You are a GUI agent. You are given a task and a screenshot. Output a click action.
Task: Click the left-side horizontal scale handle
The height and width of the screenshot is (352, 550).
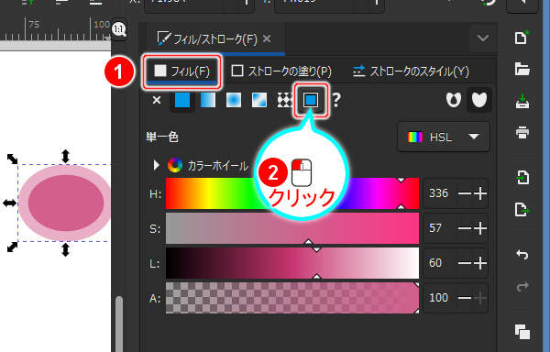point(9,203)
